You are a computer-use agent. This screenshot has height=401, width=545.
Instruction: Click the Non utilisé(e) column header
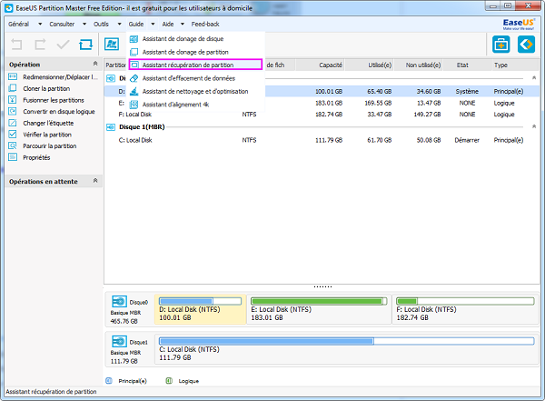point(418,65)
